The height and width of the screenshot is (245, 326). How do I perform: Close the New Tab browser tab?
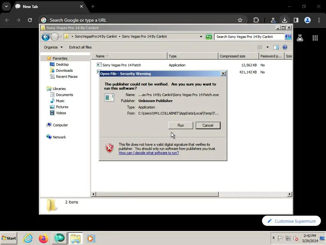coord(81,6)
